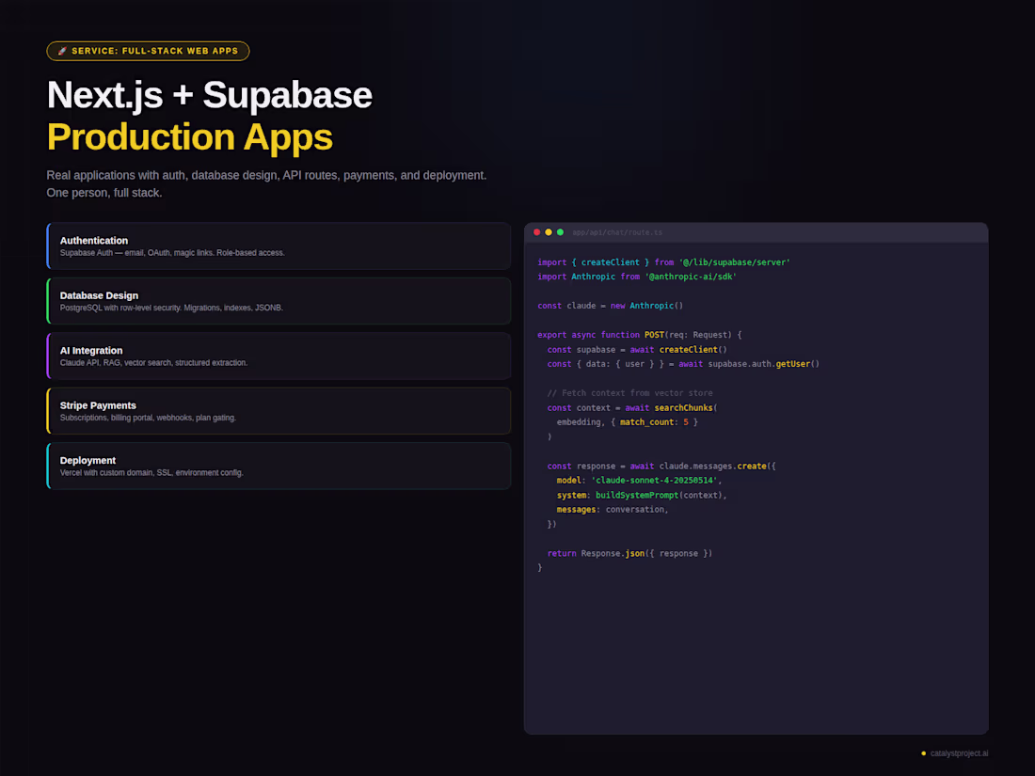Screen dimensions: 1035x776
Task: Click 'searchChunks(' in the code
Action: coord(686,408)
